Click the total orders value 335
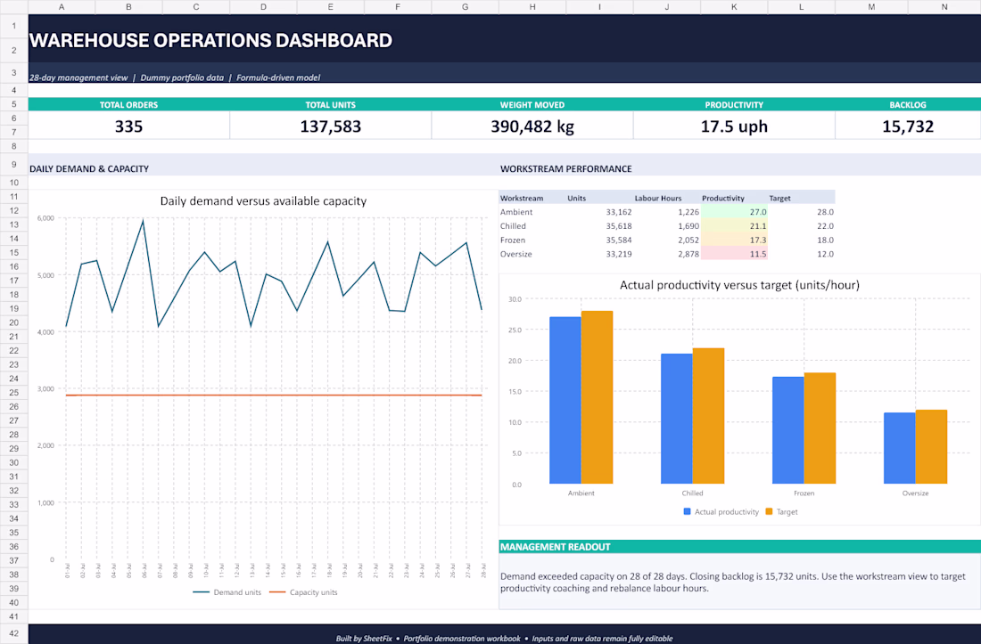981x644 pixels. 129,126
